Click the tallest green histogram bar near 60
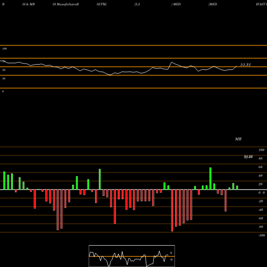The image size is (267, 267). point(210,178)
